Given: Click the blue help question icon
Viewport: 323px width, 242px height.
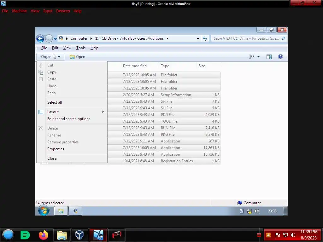Looking at the screenshot, I should (x=280, y=57).
